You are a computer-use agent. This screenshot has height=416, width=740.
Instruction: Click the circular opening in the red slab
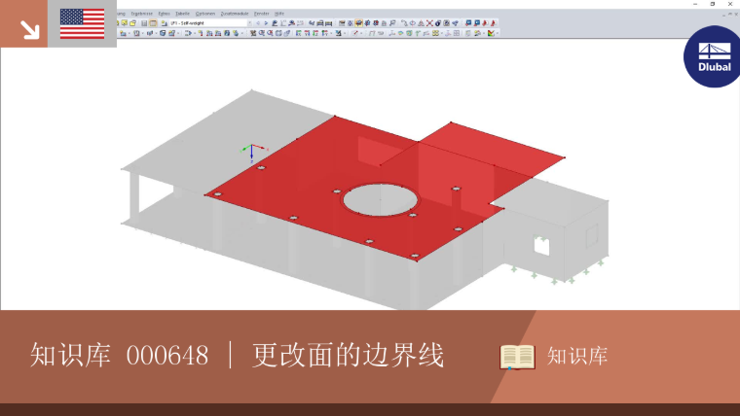[381, 200]
